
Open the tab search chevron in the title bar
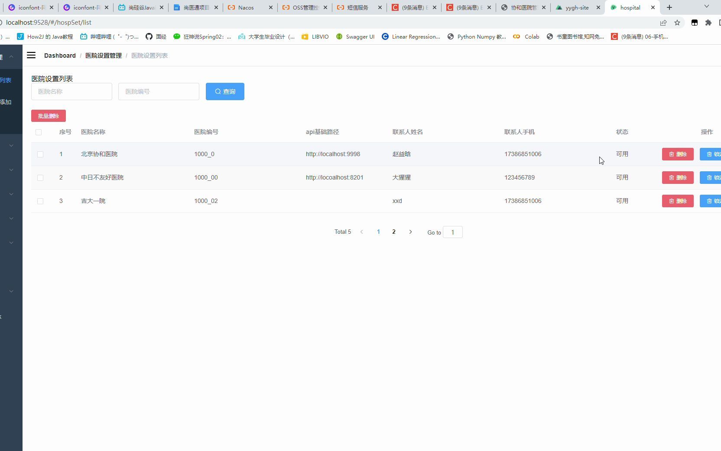click(707, 7)
